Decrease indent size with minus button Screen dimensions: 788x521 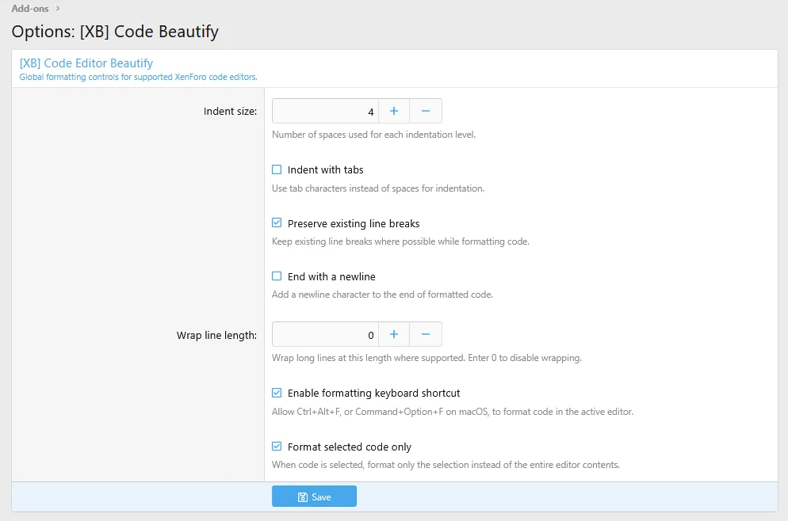coord(426,111)
